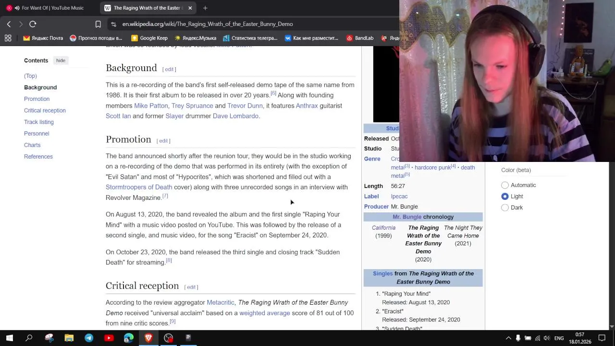The image size is (615, 346).
Task: Open site settings icon in address bar
Action: pos(113,24)
